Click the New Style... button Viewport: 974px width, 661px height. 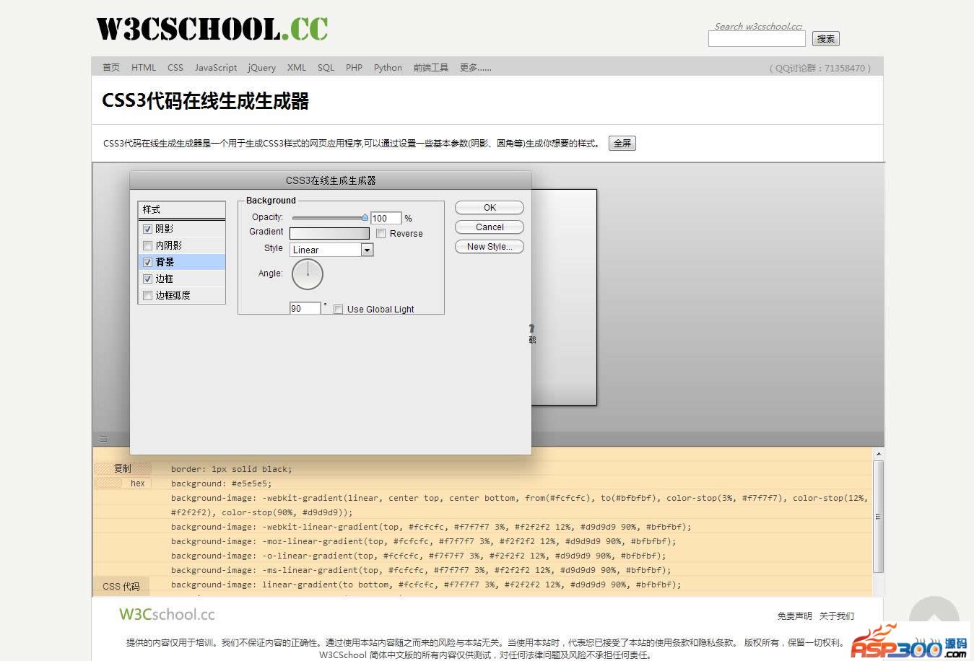[490, 247]
